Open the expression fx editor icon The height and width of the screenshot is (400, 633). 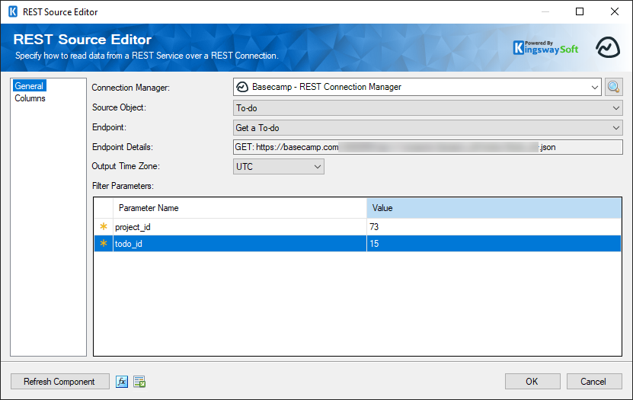(x=122, y=382)
